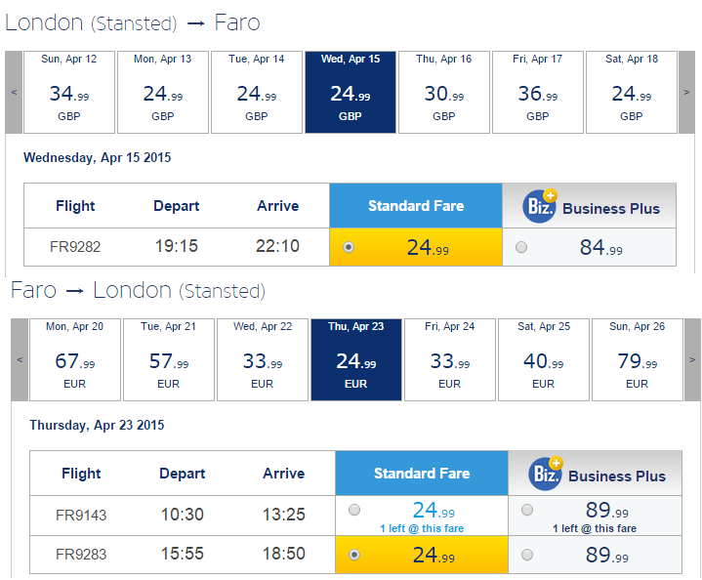Show earlier dates for Faro to London

coord(20,359)
